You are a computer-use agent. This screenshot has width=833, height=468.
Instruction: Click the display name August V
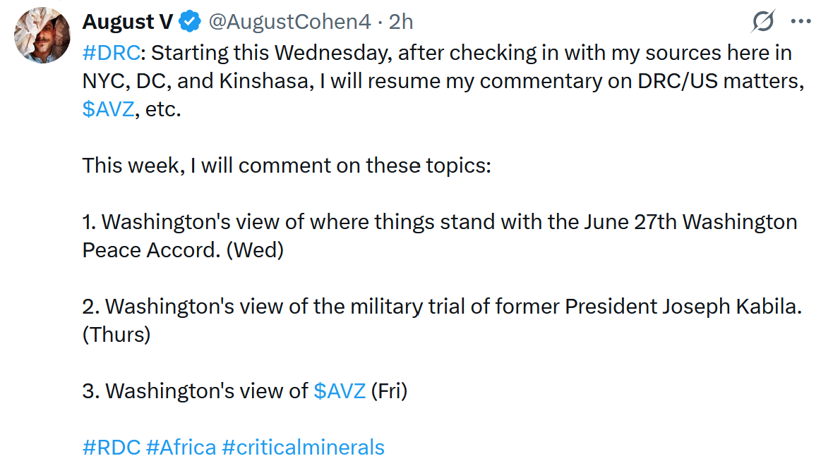tap(127, 23)
